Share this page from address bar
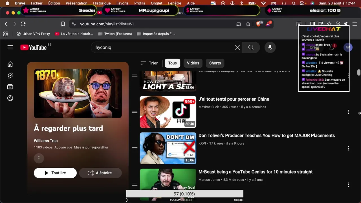361x203 pixels. click(x=248, y=24)
